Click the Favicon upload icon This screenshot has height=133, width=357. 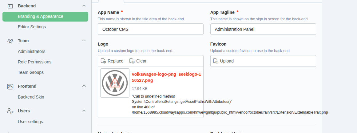pyautogui.click(x=216, y=61)
